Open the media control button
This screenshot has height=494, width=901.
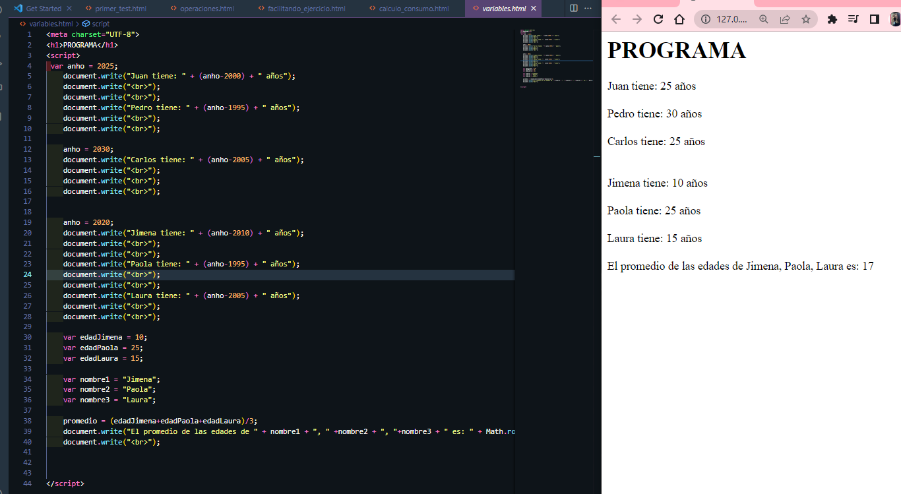pyautogui.click(x=854, y=19)
